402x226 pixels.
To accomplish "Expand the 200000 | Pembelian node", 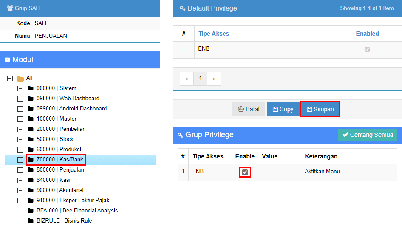I will click(20, 129).
